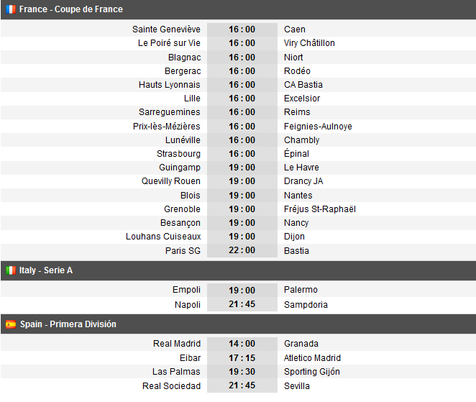Viewport: 476px width, 402px height.
Task: Open the Italy - Serie A header
Action: (x=46, y=270)
